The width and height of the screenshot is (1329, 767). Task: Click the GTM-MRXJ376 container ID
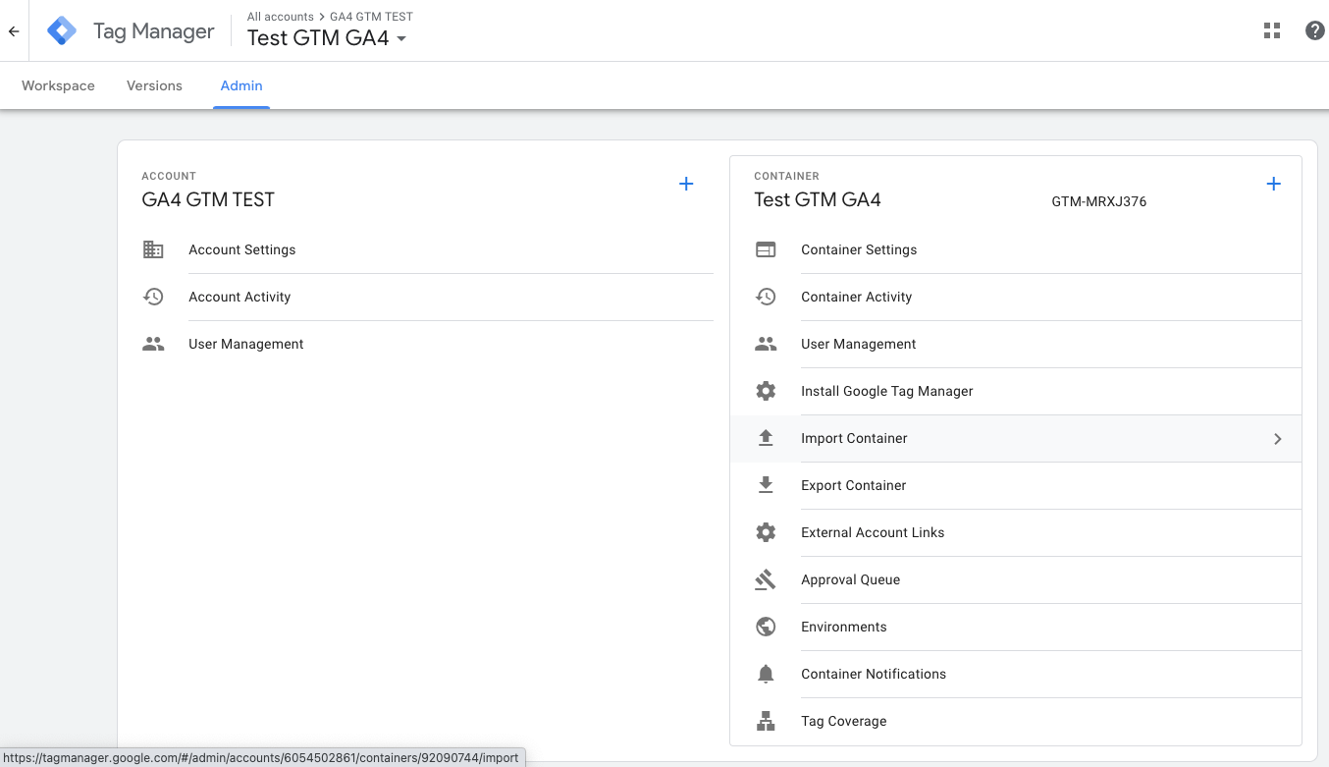click(x=1099, y=201)
